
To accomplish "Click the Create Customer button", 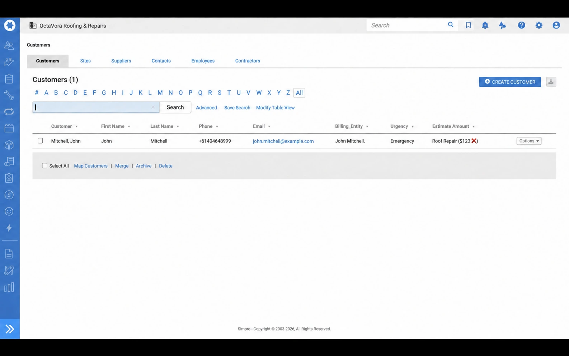I will [510, 82].
